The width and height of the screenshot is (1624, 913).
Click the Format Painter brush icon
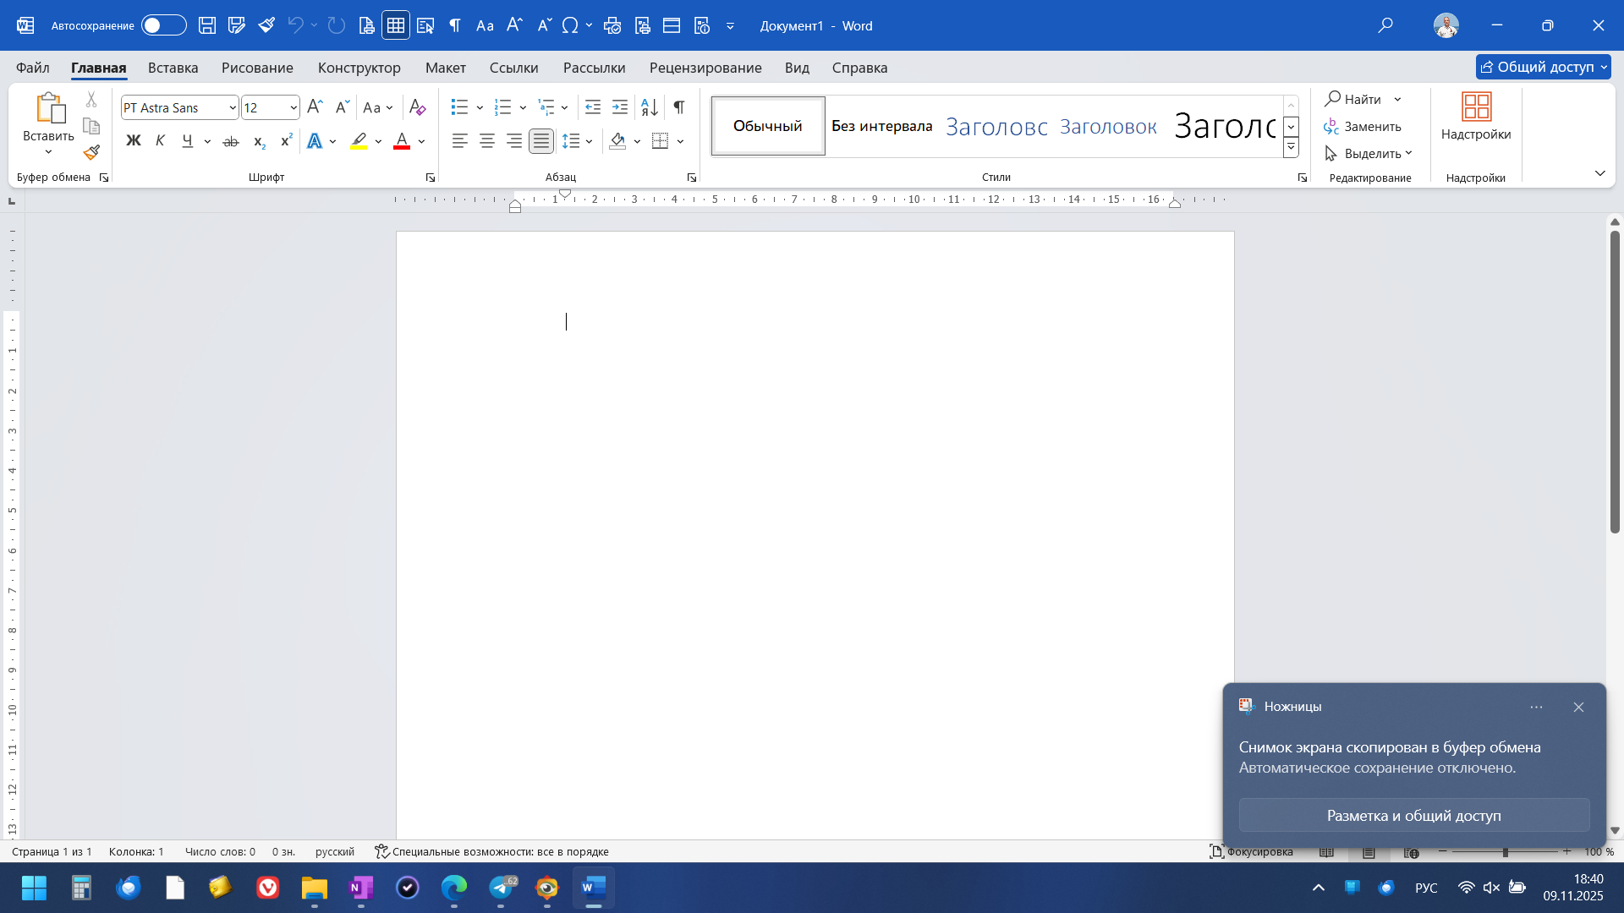tap(91, 153)
